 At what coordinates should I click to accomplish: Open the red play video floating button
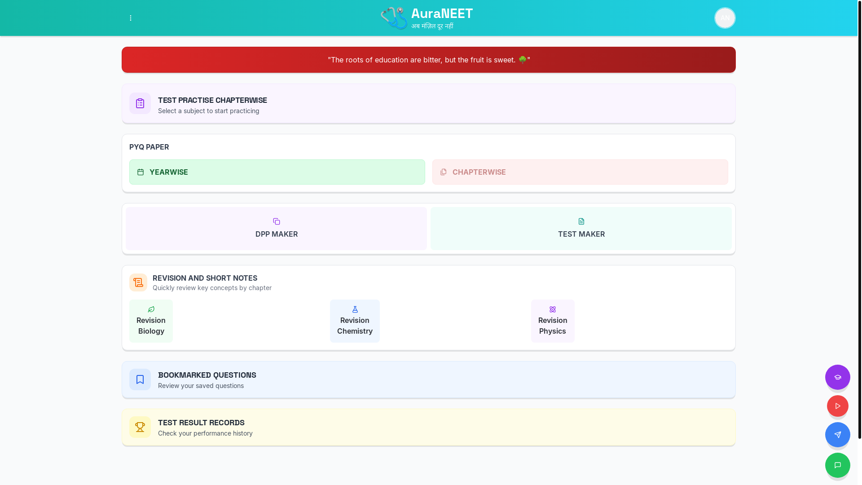coord(838,406)
